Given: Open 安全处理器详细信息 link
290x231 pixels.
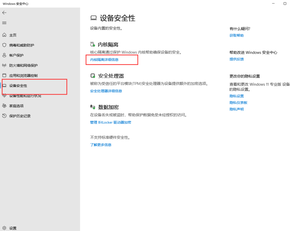Looking at the screenshot, I should 106,91.
